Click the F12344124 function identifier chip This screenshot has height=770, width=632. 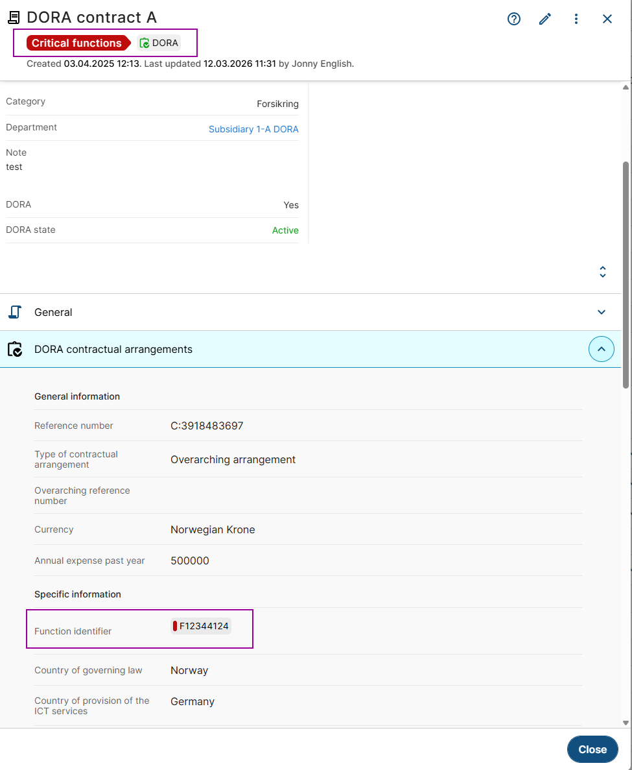(x=201, y=626)
